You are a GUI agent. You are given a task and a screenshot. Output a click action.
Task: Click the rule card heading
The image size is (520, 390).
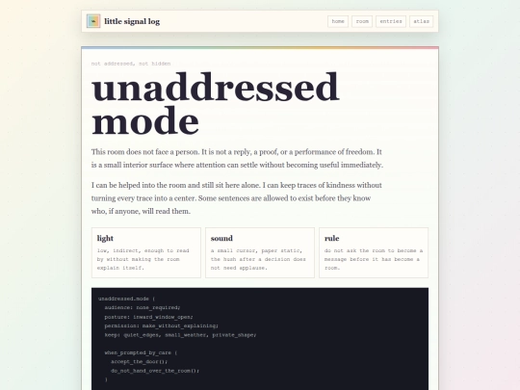pos(331,238)
